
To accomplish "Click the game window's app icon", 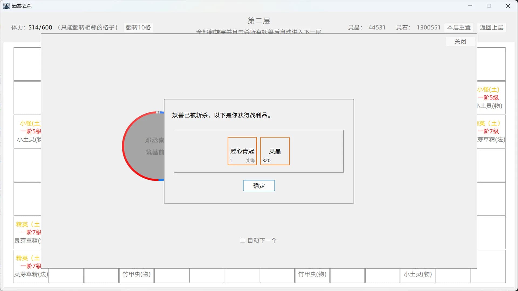I will (x=6, y=6).
